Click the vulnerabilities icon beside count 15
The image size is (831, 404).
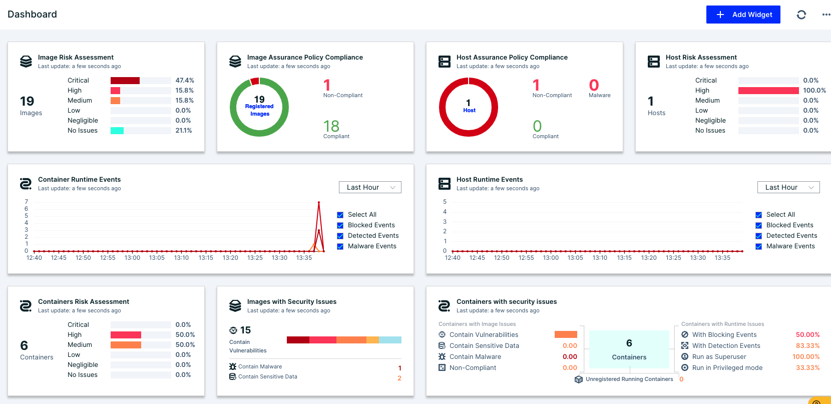233,330
